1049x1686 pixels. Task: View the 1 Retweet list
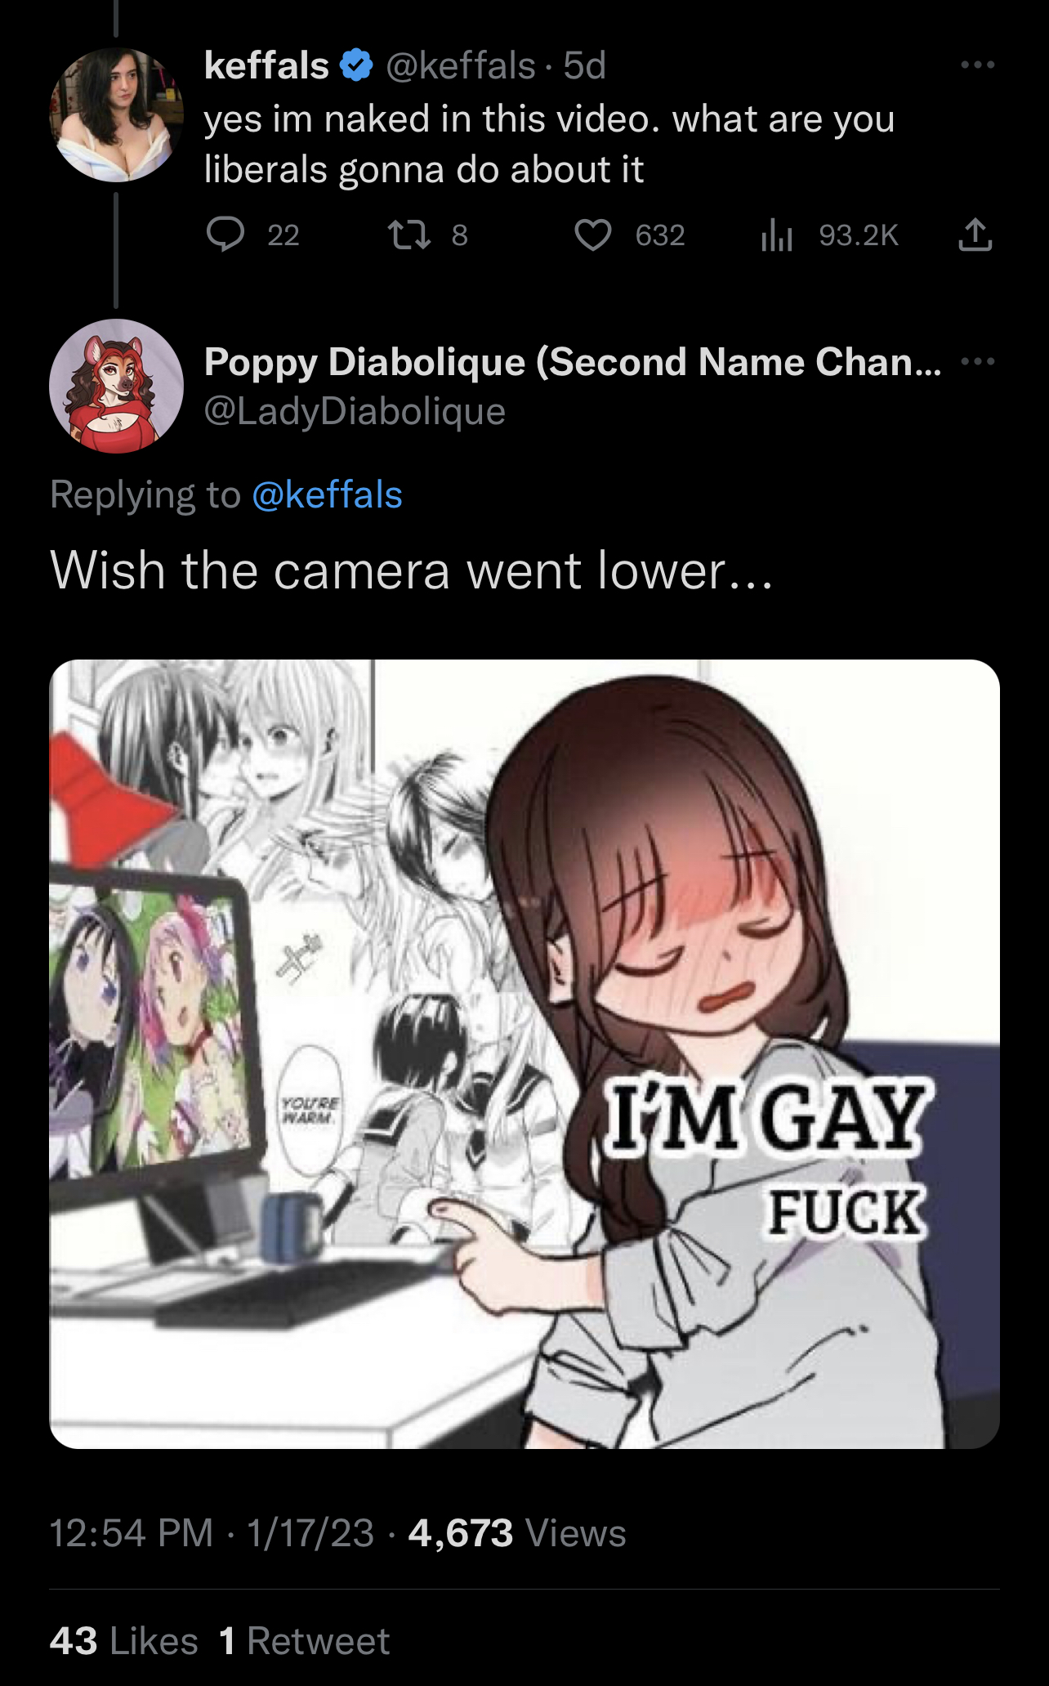[305, 1641]
